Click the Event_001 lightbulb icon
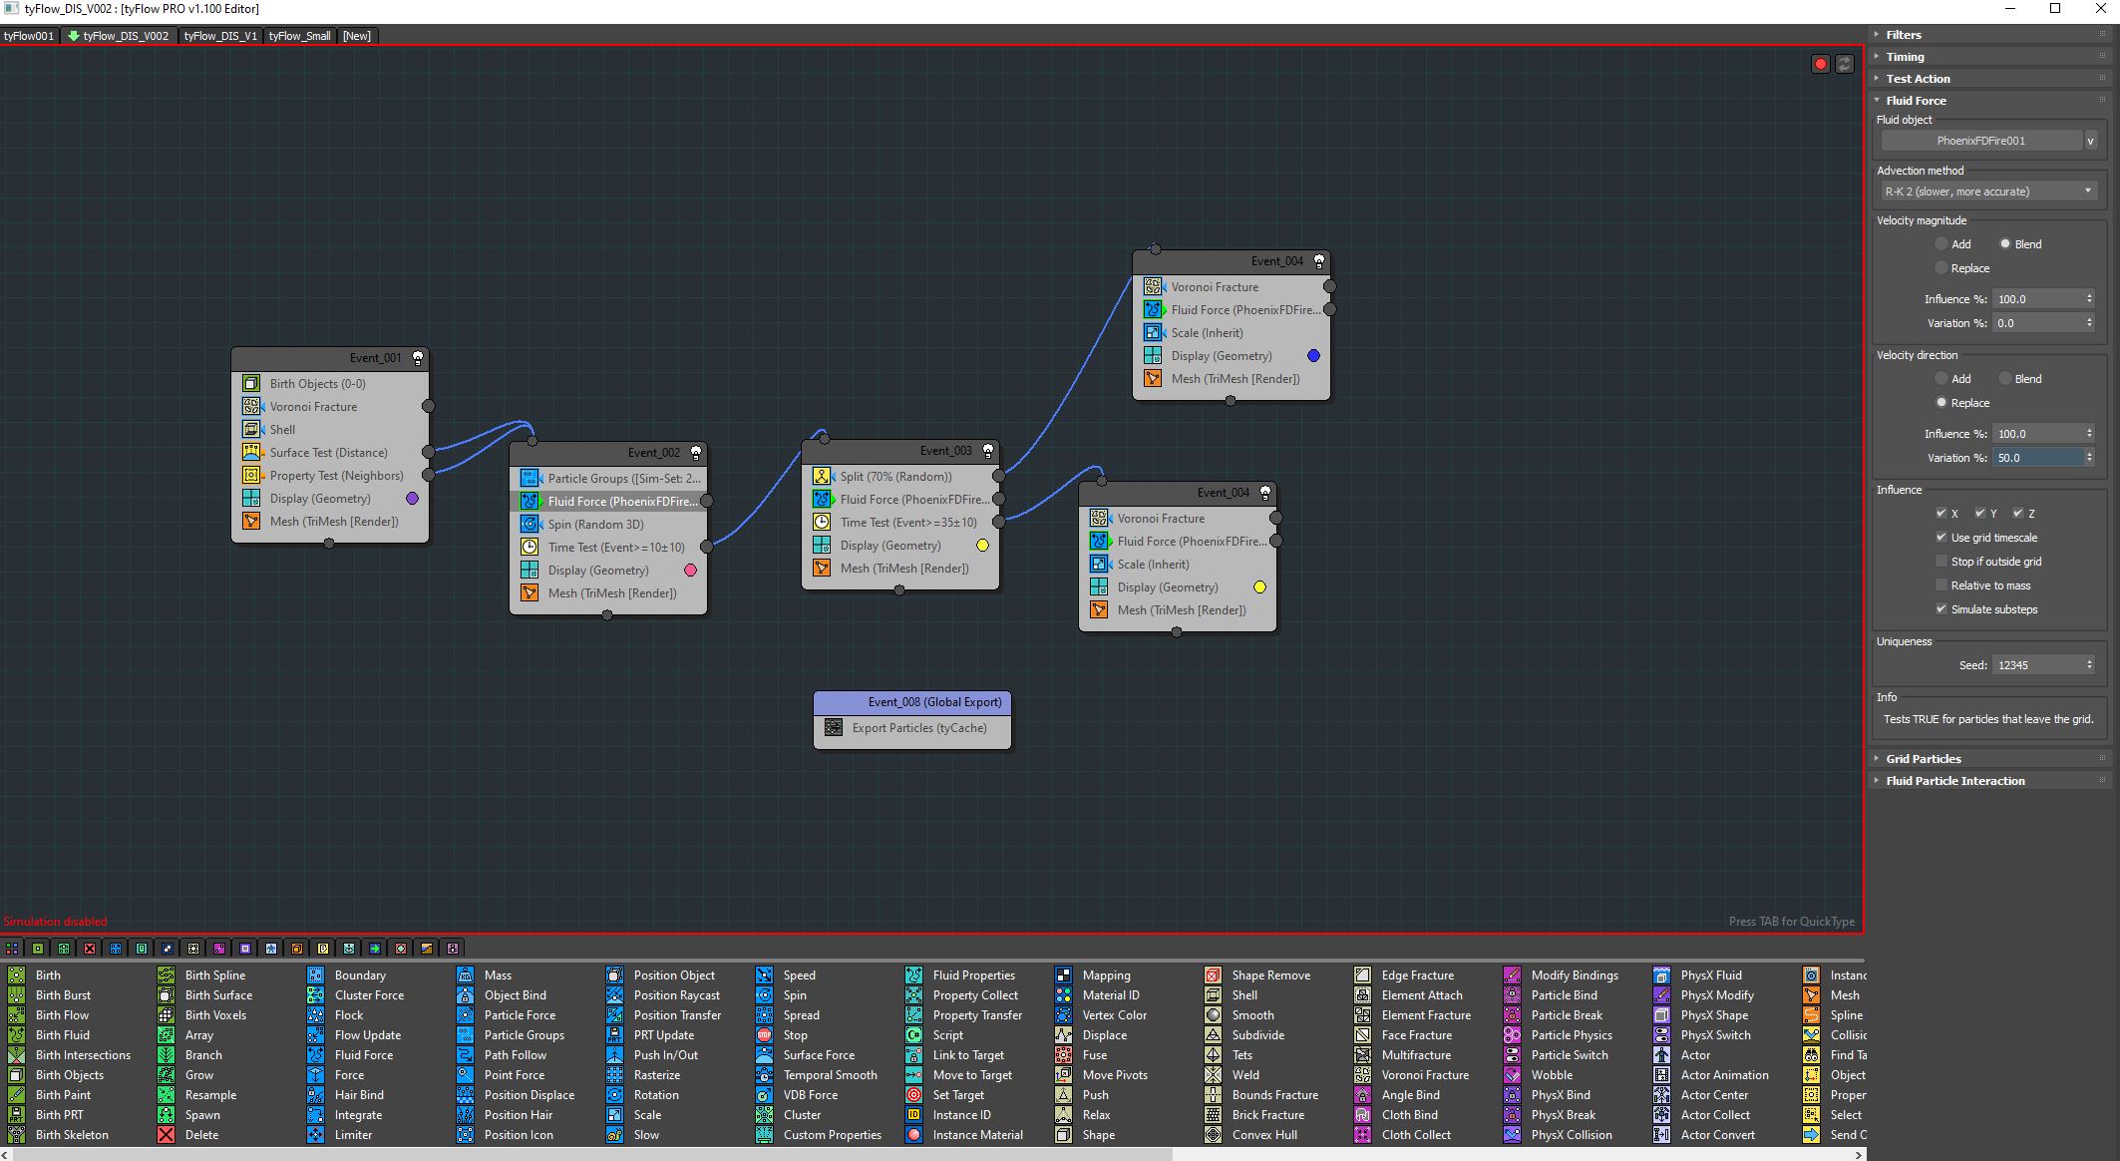The image size is (2120, 1161). [418, 358]
